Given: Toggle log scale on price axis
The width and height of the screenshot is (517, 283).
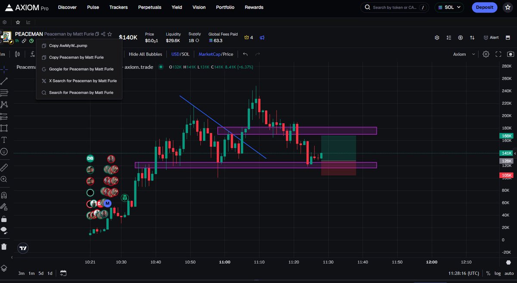Looking at the screenshot, I should coord(498,273).
